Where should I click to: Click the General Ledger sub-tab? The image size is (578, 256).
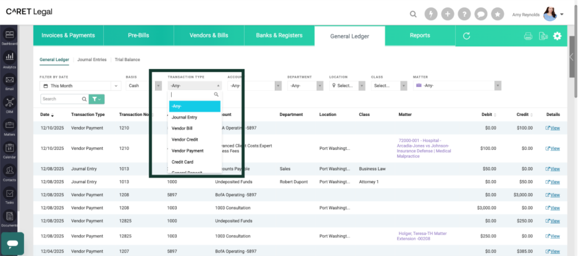click(54, 60)
